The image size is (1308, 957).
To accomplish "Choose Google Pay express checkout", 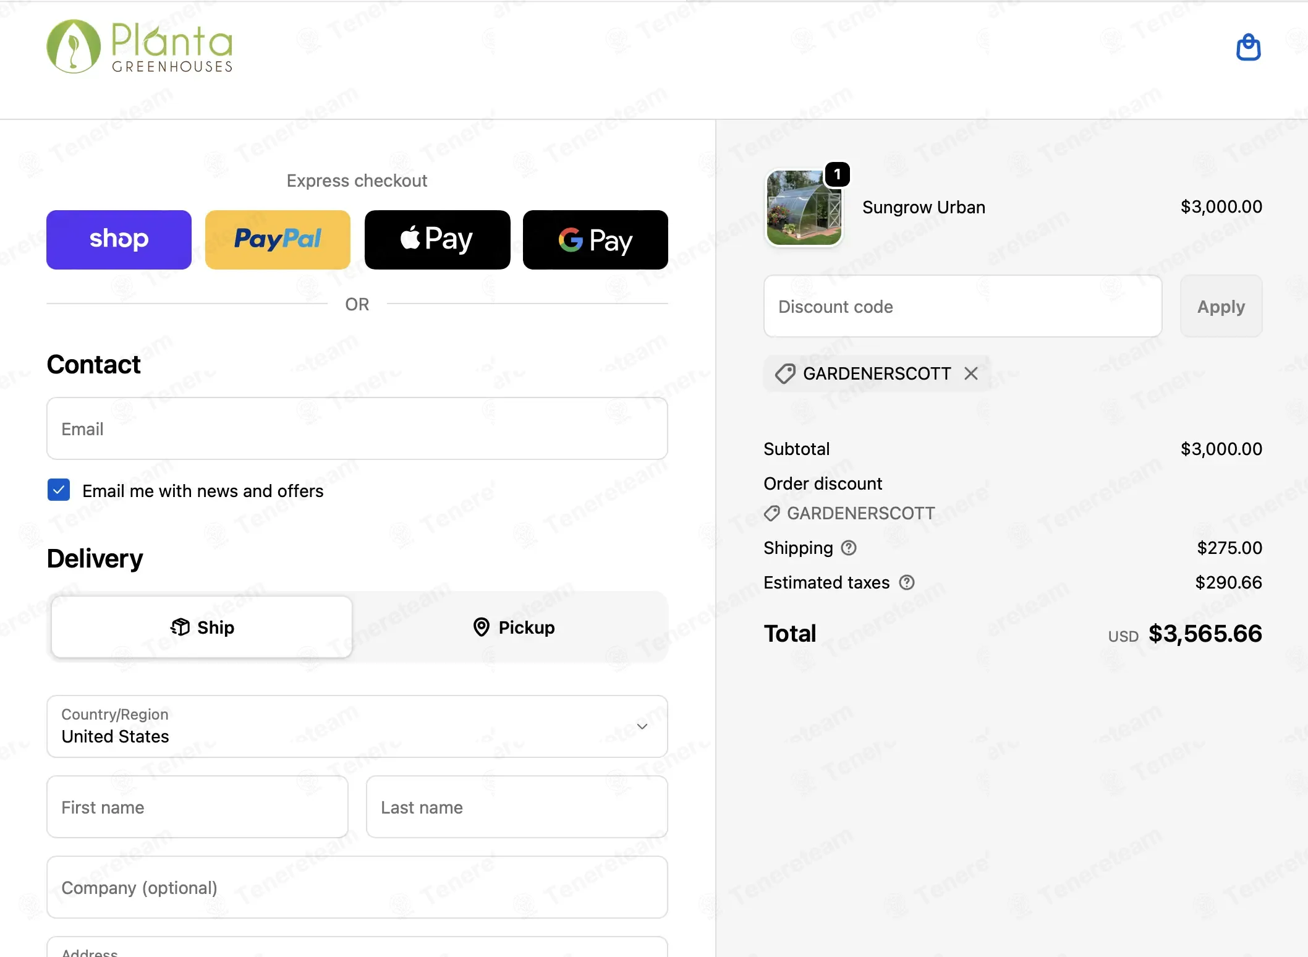I will click(595, 240).
